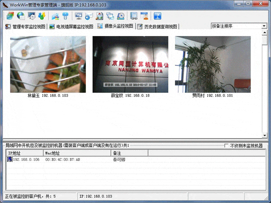This screenshot has height=203, width=271.
Task: Sort by 备注 column header
Action: pos(130,153)
